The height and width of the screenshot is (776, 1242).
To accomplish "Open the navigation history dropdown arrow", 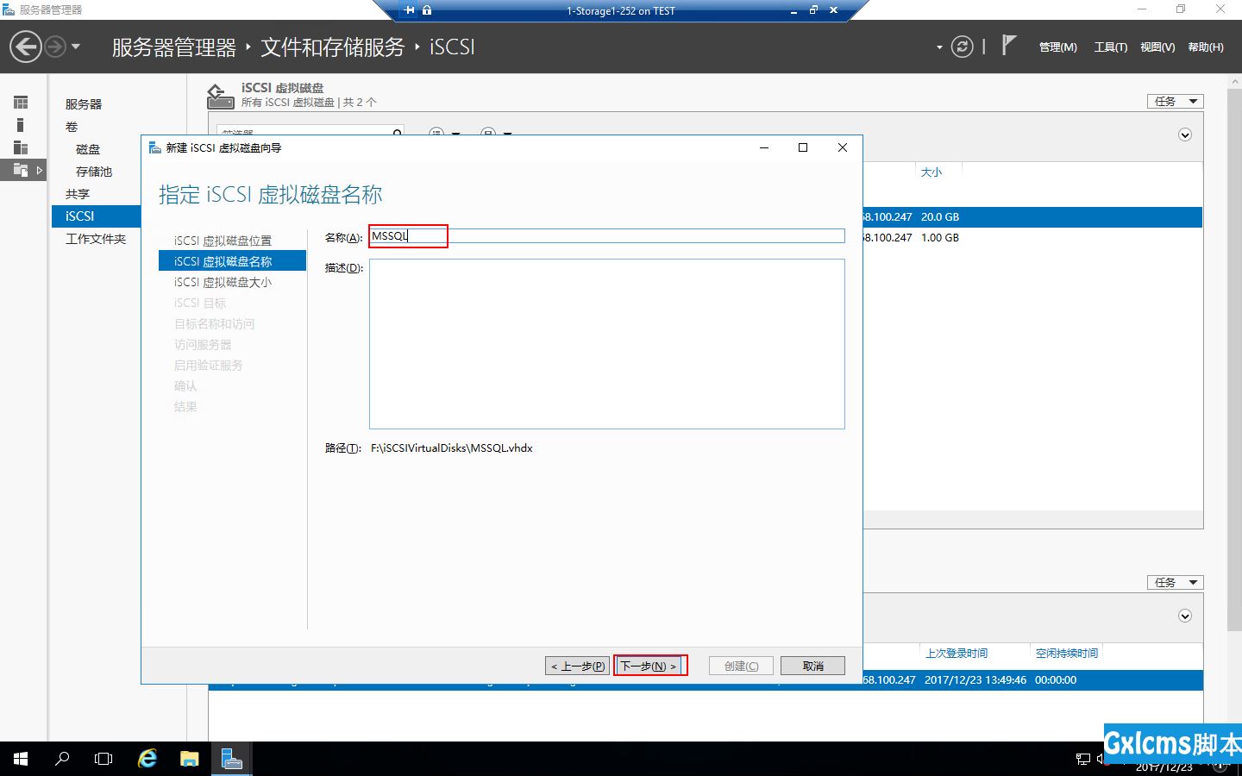I will click(76, 47).
